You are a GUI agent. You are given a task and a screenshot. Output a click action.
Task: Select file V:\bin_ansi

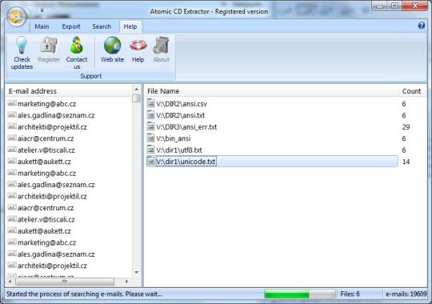(174, 138)
